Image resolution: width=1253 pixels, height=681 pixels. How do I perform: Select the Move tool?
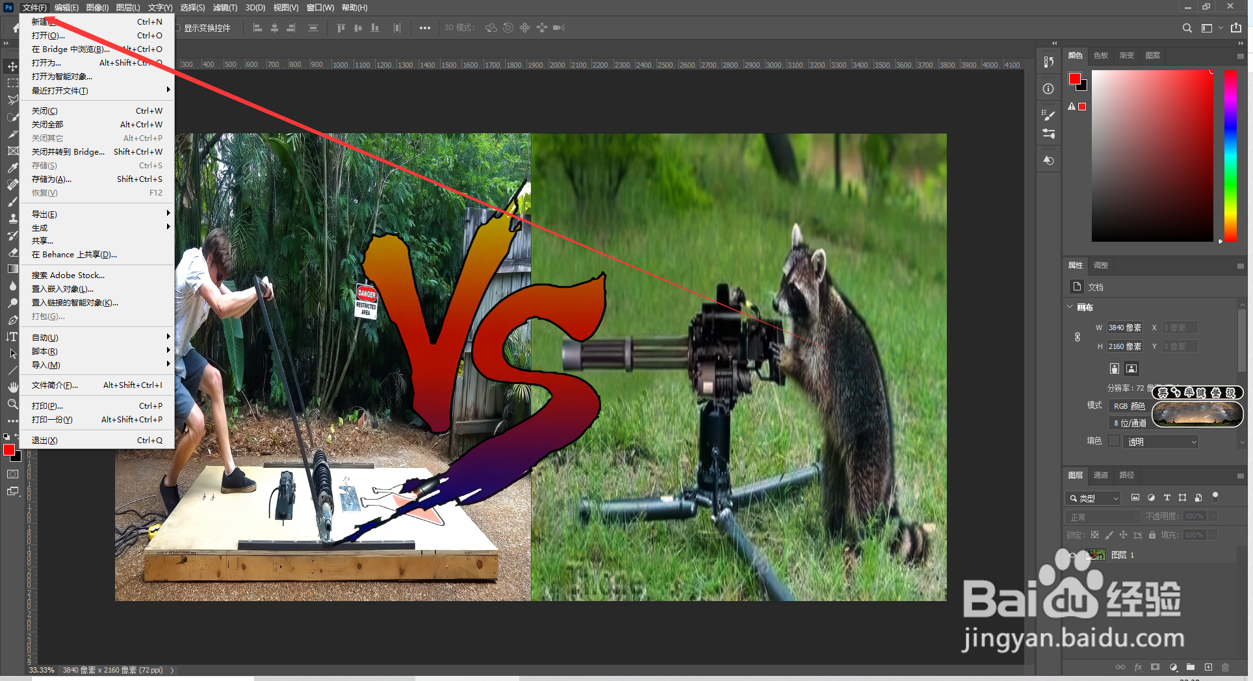(12, 66)
